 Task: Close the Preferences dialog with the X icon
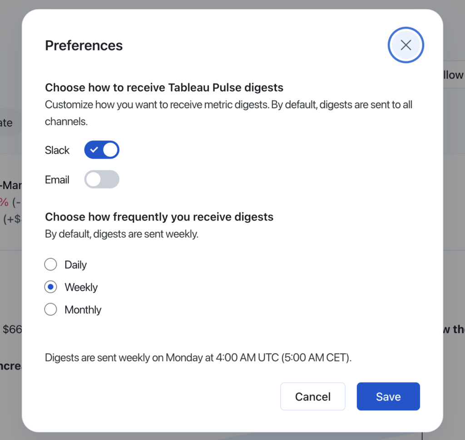point(406,45)
